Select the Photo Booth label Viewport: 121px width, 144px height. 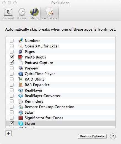[x=35, y=57]
